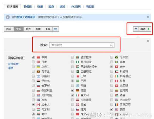
Task: Dismiss the login notification banner
Action: (148, 17)
